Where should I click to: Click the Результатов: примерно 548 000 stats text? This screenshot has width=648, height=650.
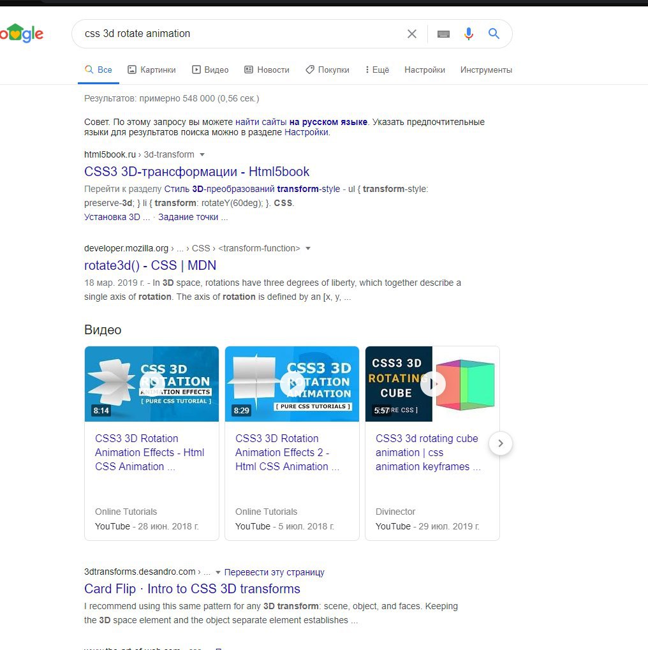point(172,98)
